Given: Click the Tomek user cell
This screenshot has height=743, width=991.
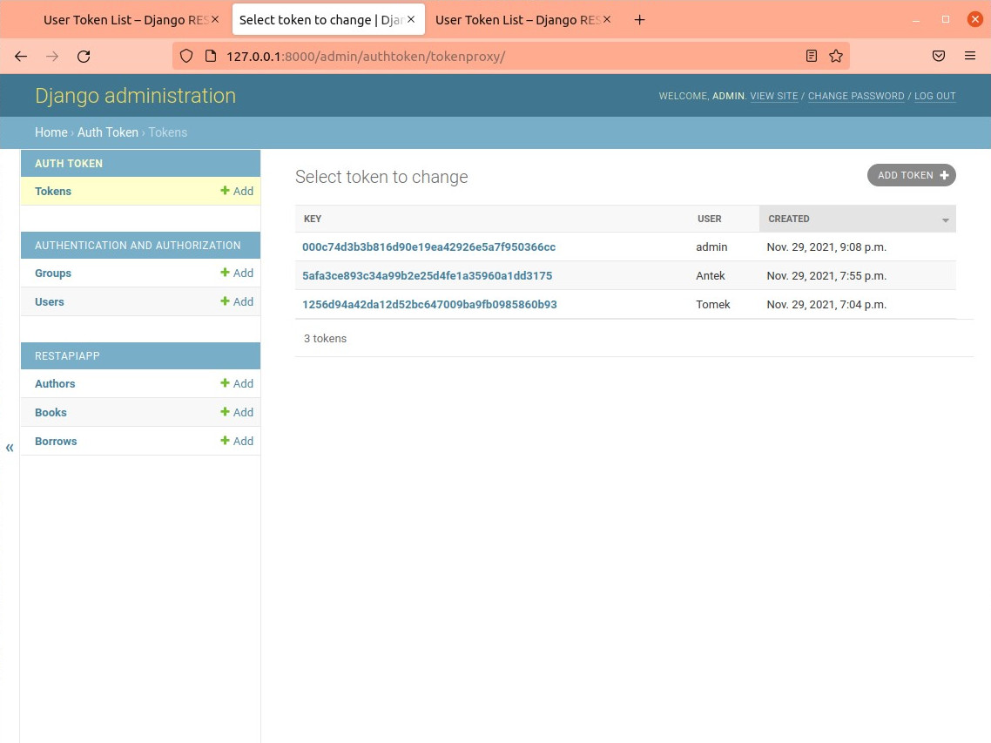Looking at the screenshot, I should tap(713, 304).
